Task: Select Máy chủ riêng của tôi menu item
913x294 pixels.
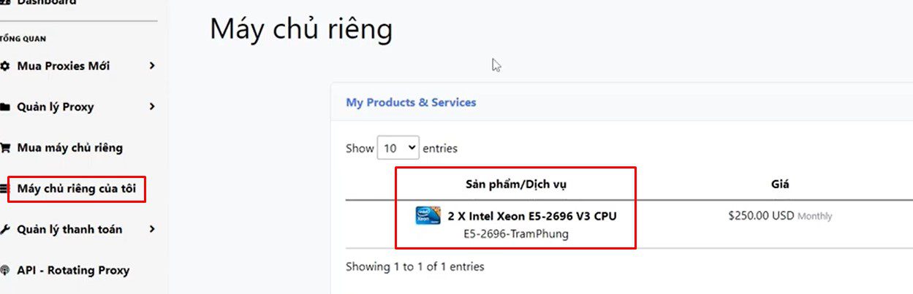Action: tap(77, 189)
